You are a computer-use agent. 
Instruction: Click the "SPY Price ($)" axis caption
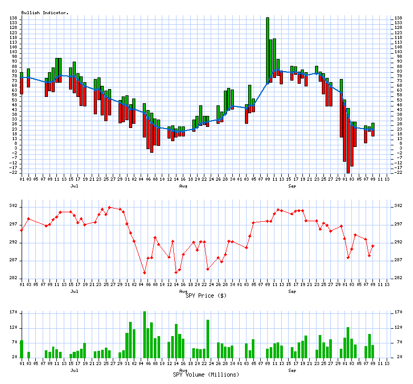click(206, 296)
